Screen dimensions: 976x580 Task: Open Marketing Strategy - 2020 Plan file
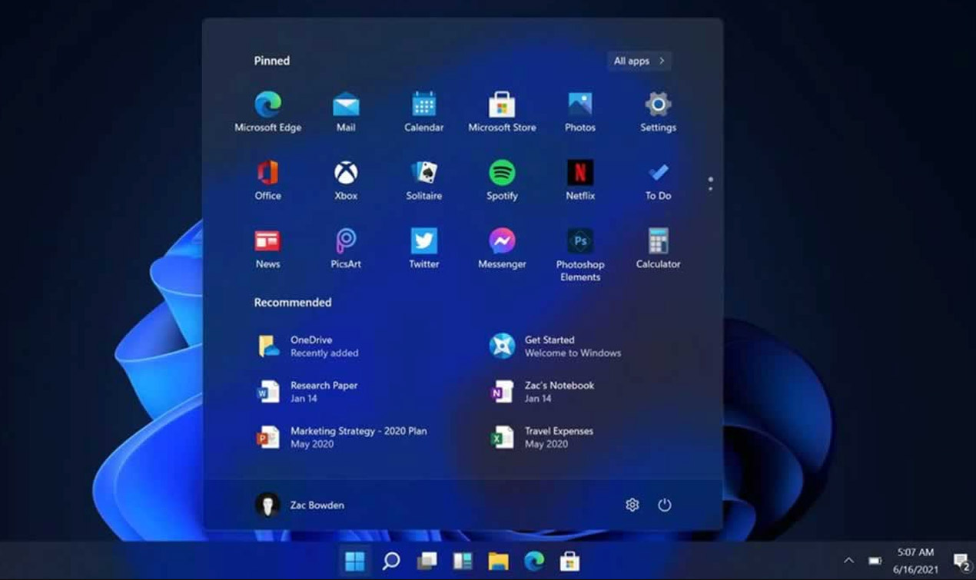pos(357,437)
